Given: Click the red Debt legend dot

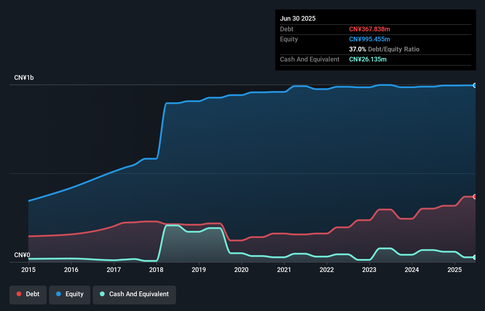Looking at the screenshot, I should tap(19, 294).
